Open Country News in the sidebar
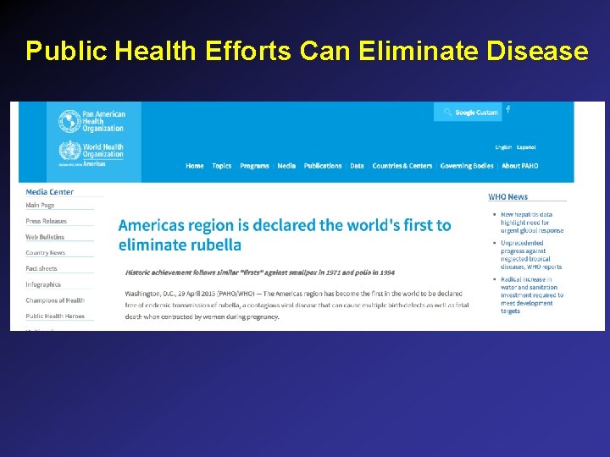The width and height of the screenshot is (610, 457). click(46, 253)
